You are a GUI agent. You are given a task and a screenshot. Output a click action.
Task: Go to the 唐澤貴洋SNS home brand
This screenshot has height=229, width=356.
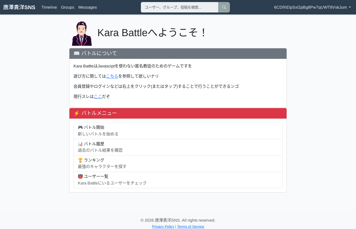coord(19,7)
